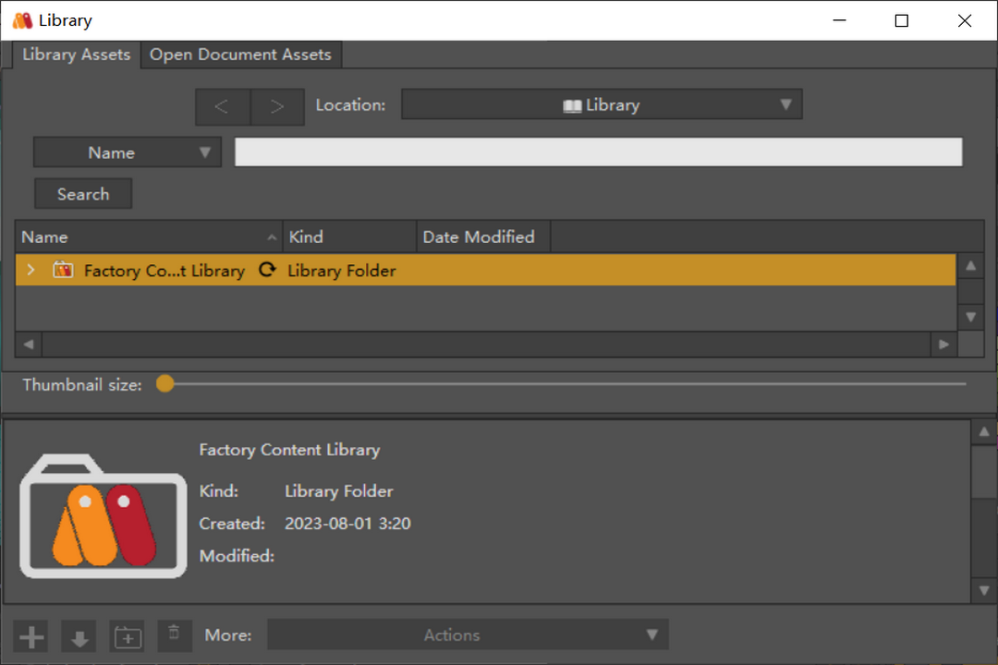Switch to the Open Document Assets tab
The width and height of the screenshot is (998, 665).
point(240,54)
